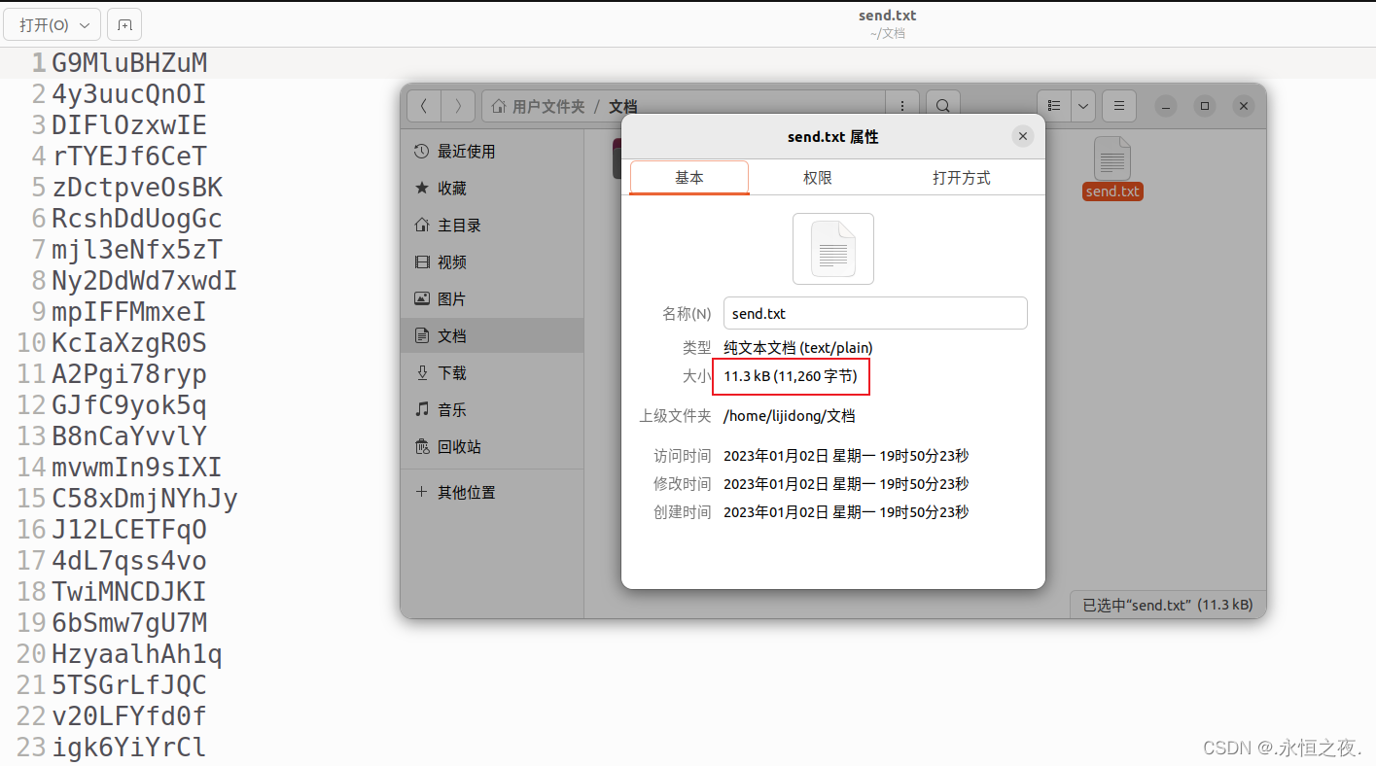Click the 访问时间 row timestamp

click(846, 456)
